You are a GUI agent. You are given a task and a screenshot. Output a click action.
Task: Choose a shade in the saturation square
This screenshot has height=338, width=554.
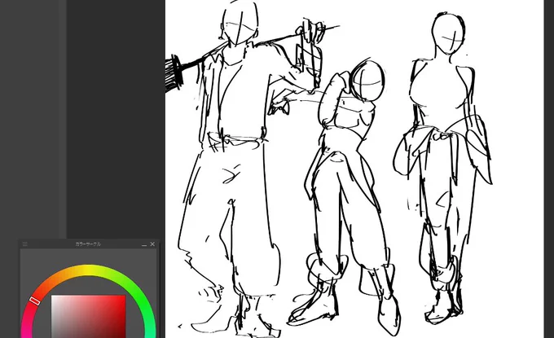pos(88,317)
